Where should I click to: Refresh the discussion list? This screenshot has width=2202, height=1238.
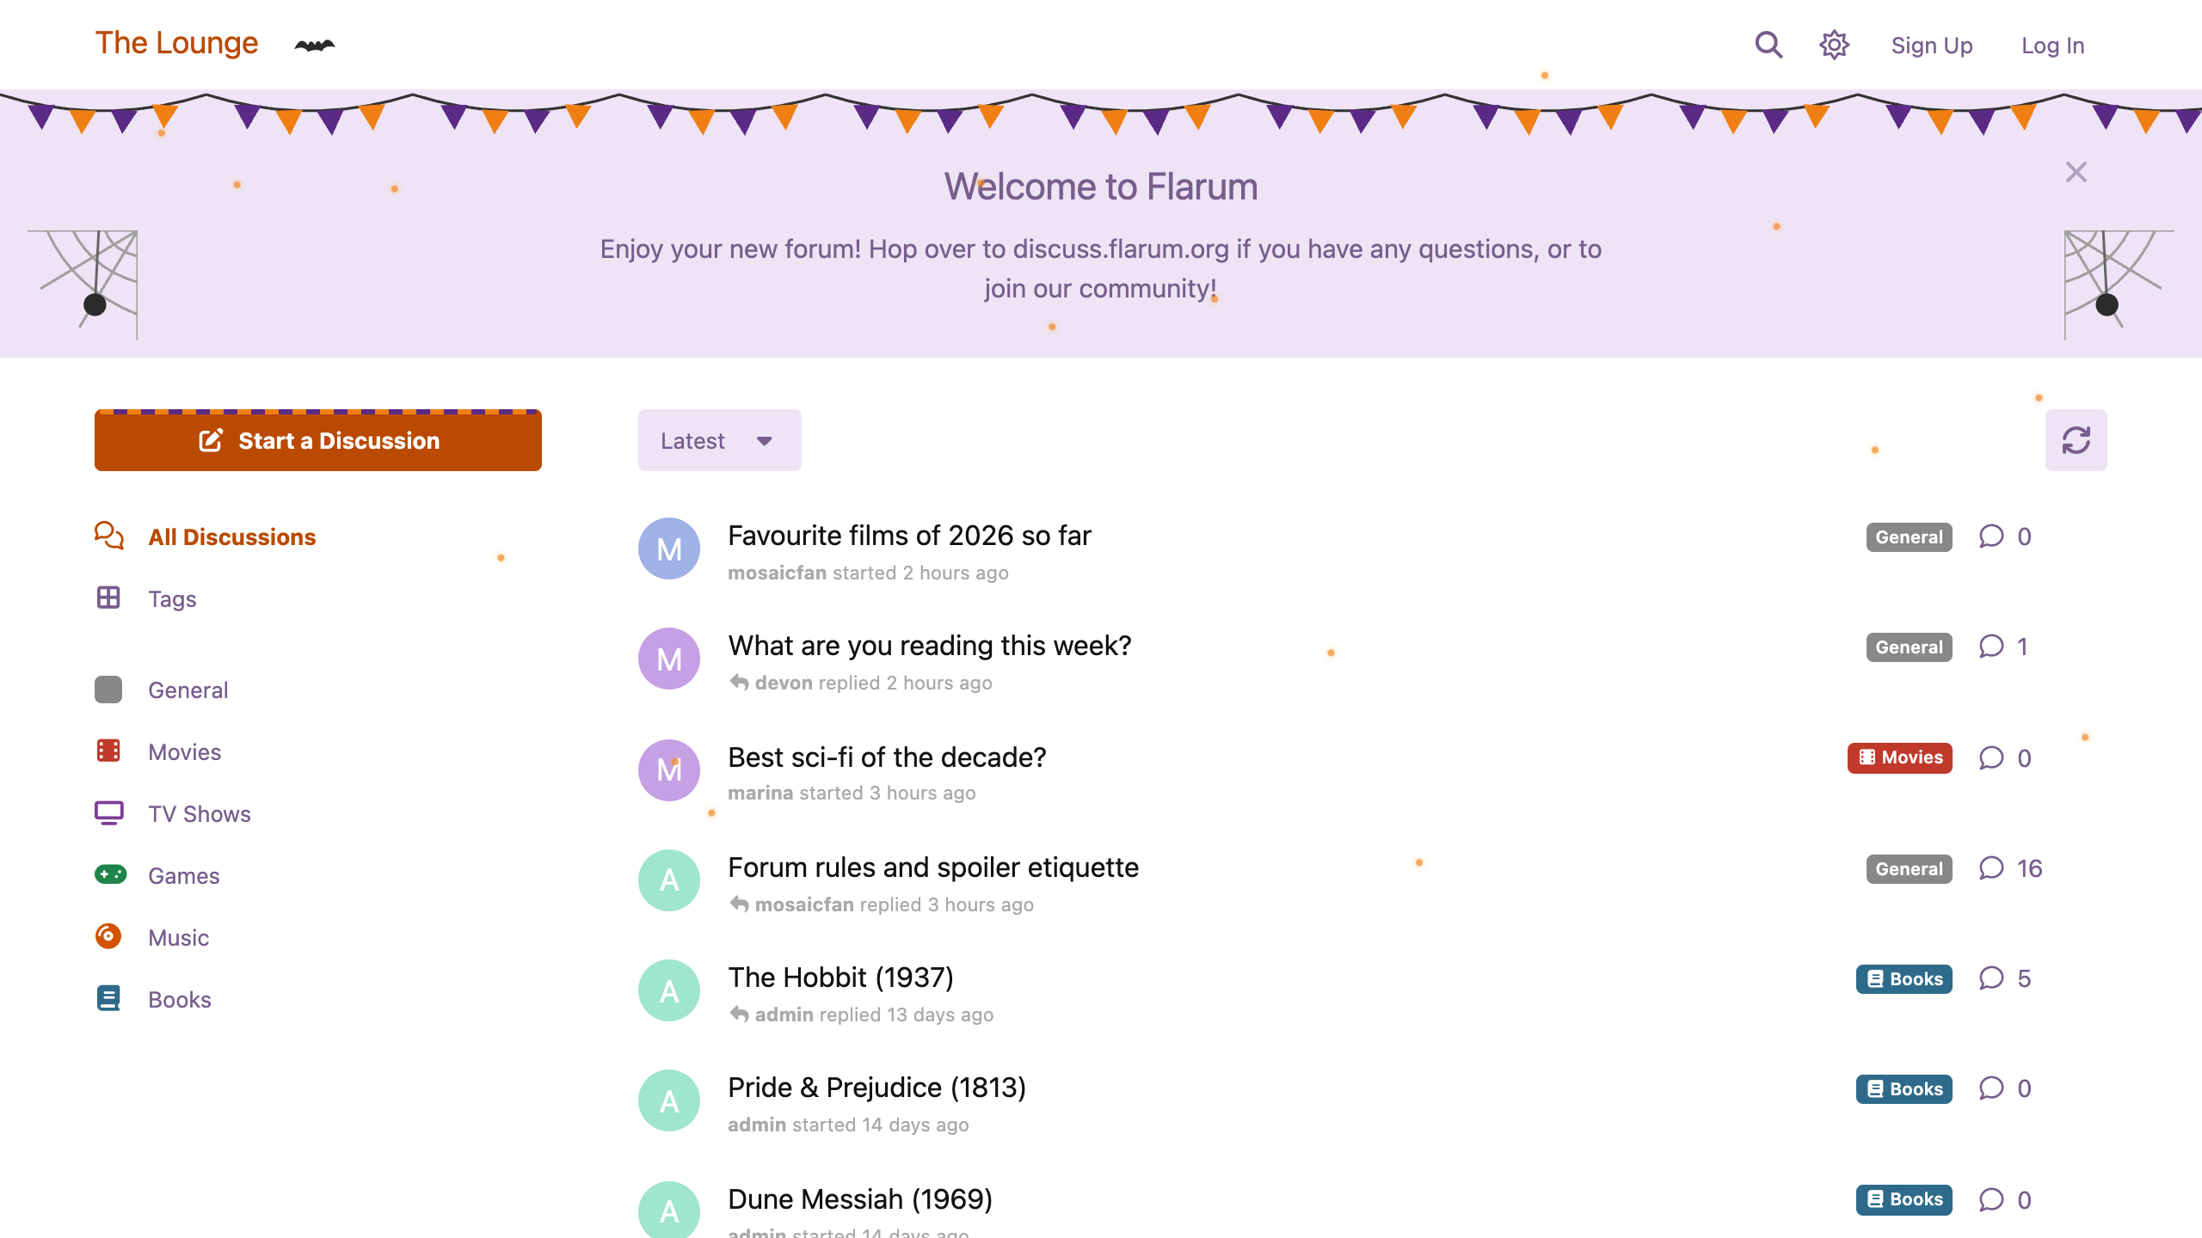pos(2076,440)
